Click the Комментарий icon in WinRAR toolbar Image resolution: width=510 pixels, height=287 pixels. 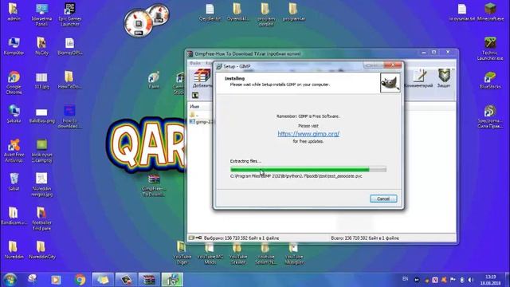pyautogui.click(x=419, y=78)
